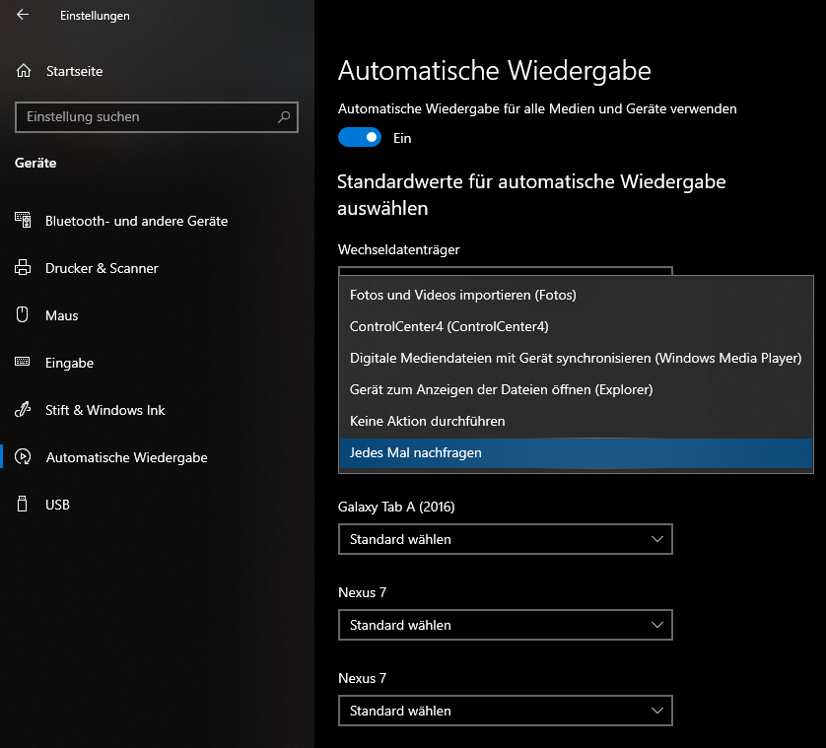Click the Startseite home icon

click(x=24, y=71)
